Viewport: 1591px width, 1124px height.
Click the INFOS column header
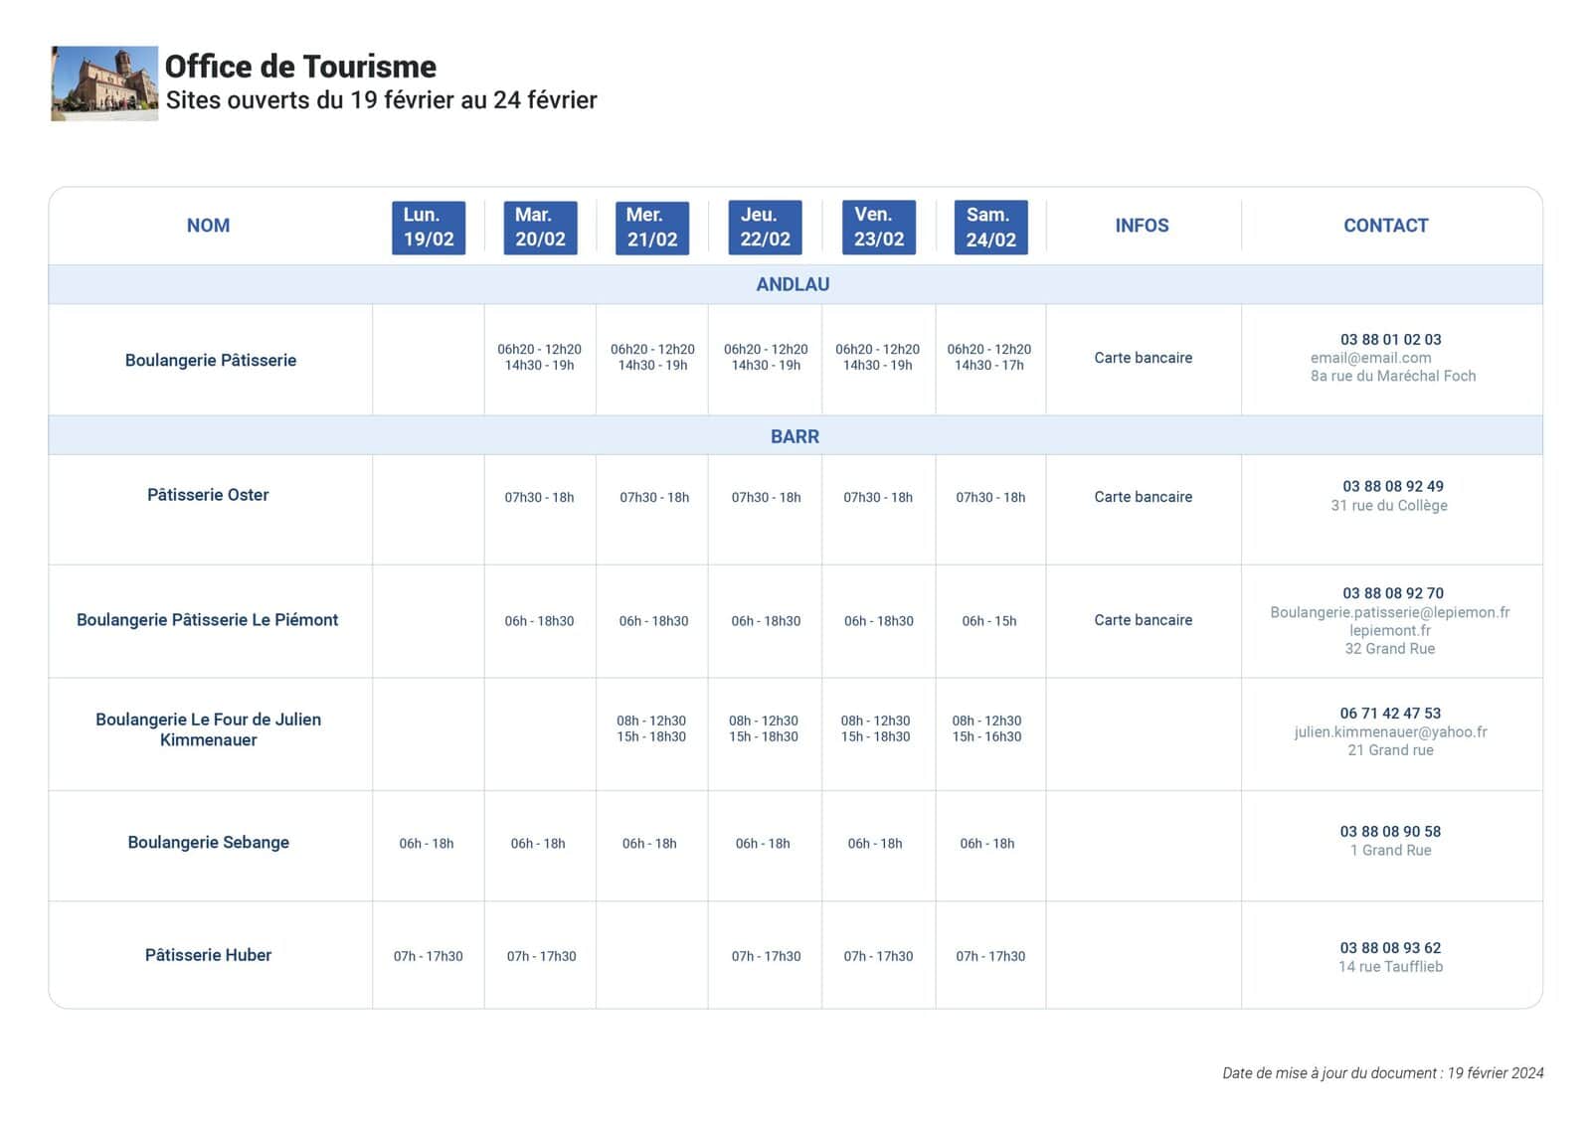click(1142, 226)
